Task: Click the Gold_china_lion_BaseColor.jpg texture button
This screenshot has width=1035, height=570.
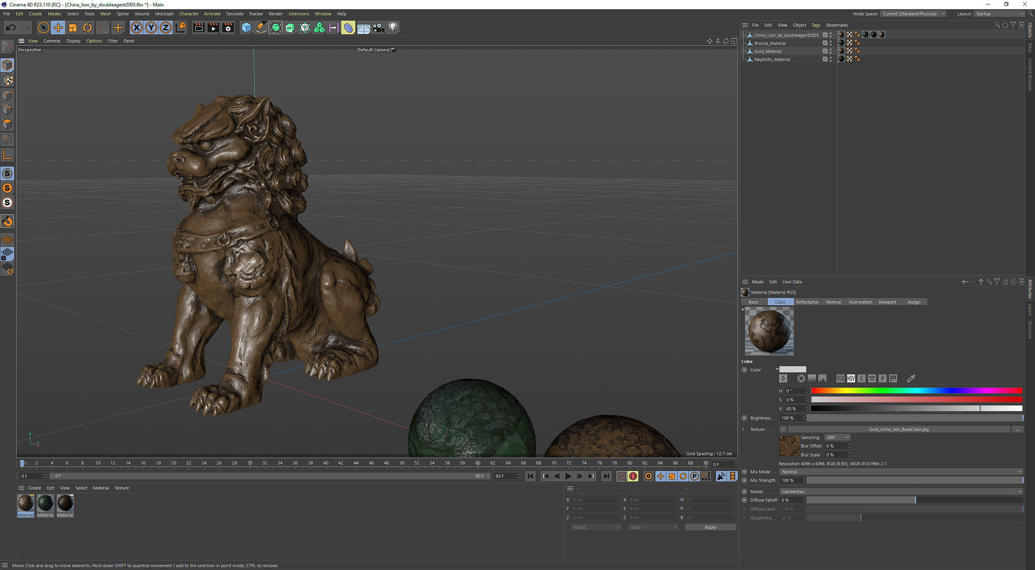Action: pos(898,429)
